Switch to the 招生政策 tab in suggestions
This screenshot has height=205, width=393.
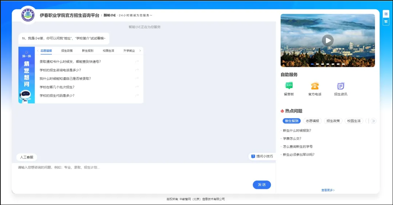(x=67, y=51)
